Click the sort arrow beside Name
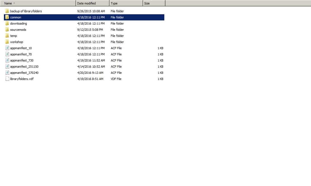 click(x=14, y=3)
